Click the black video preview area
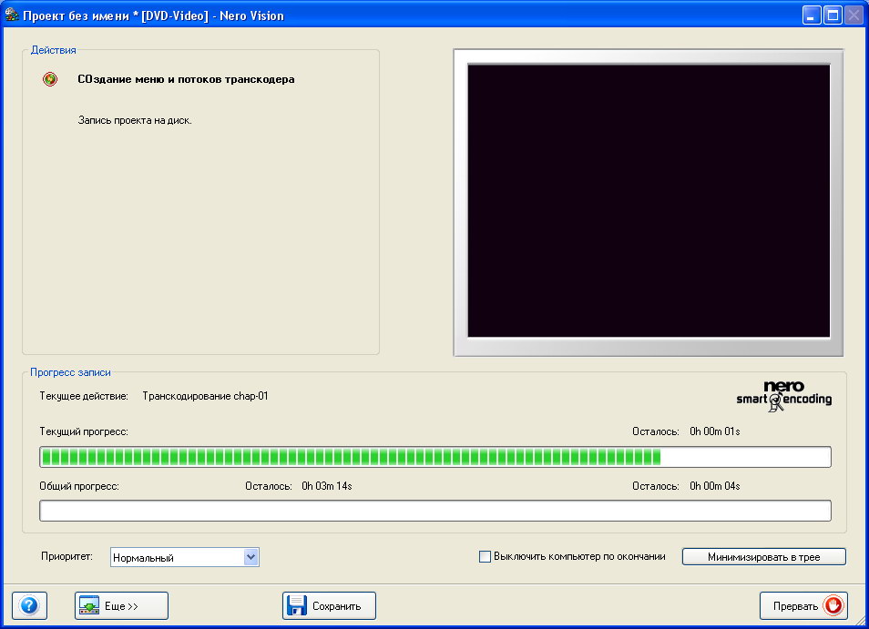869x629 pixels. point(649,200)
